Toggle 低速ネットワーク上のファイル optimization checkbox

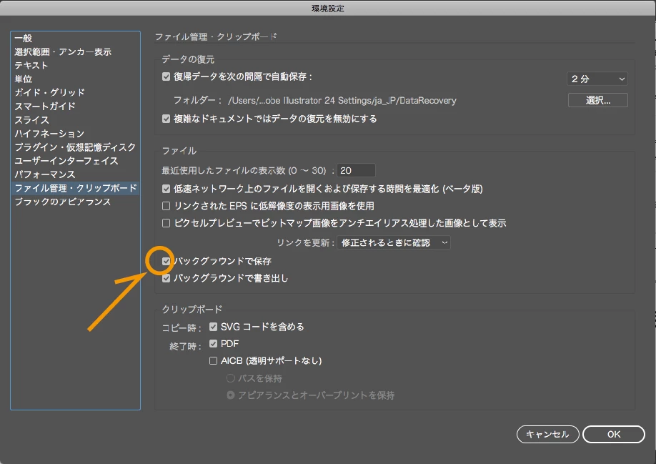(x=166, y=189)
